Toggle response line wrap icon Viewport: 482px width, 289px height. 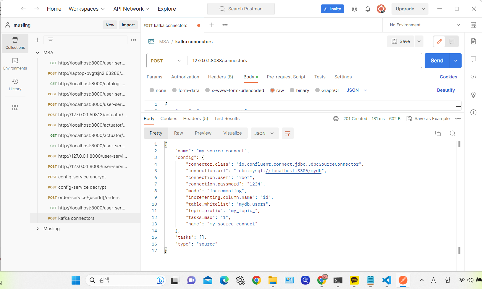(287, 133)
